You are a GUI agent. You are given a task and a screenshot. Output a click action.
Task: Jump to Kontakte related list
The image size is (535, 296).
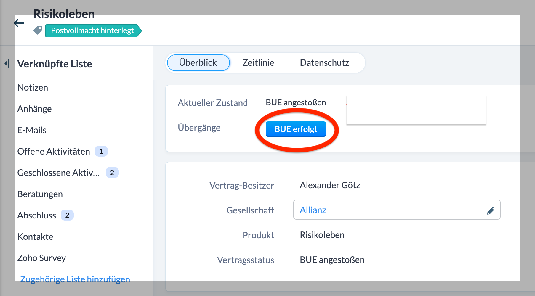(x=35, y=237)
